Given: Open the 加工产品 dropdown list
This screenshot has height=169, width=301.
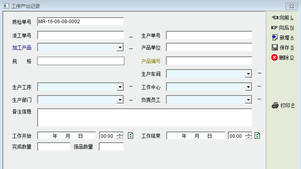Looking at the screenshot, I should pyautogui.click(x=120, y=48).
